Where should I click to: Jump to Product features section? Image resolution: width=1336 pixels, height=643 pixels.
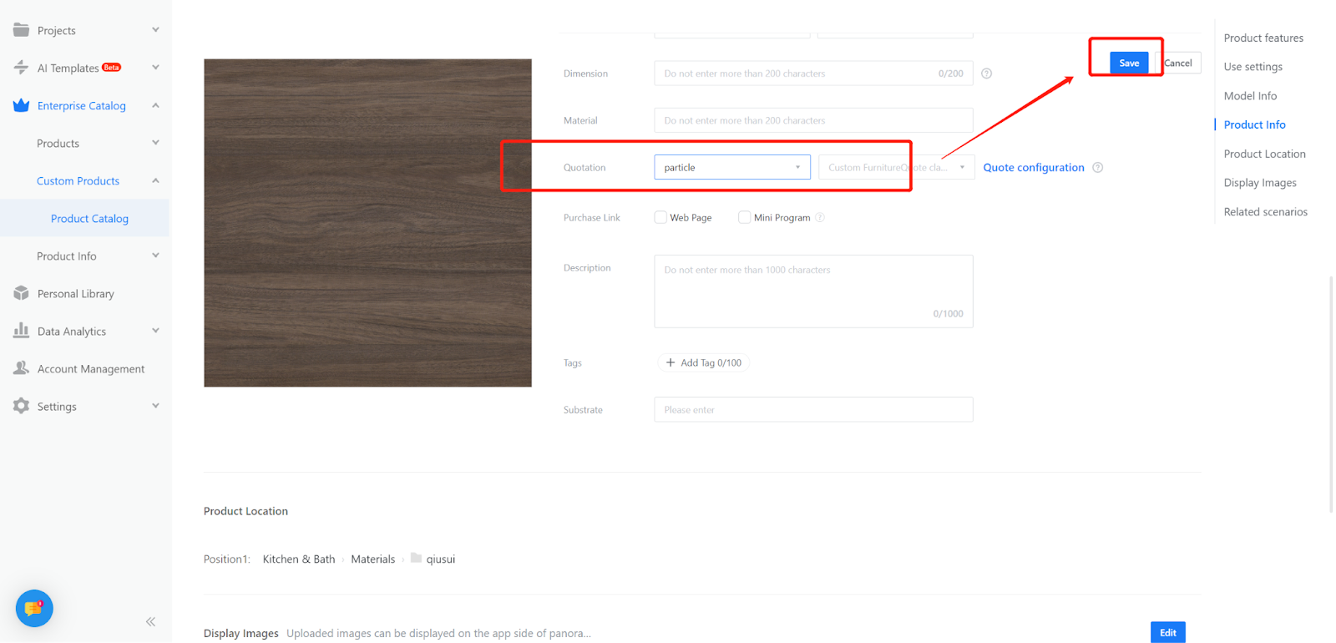[1263, 38]
